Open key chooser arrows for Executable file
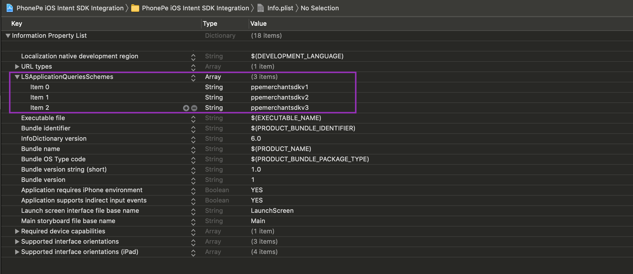The width and height of the screenshot is (633, 274). (x=193, y=119)
